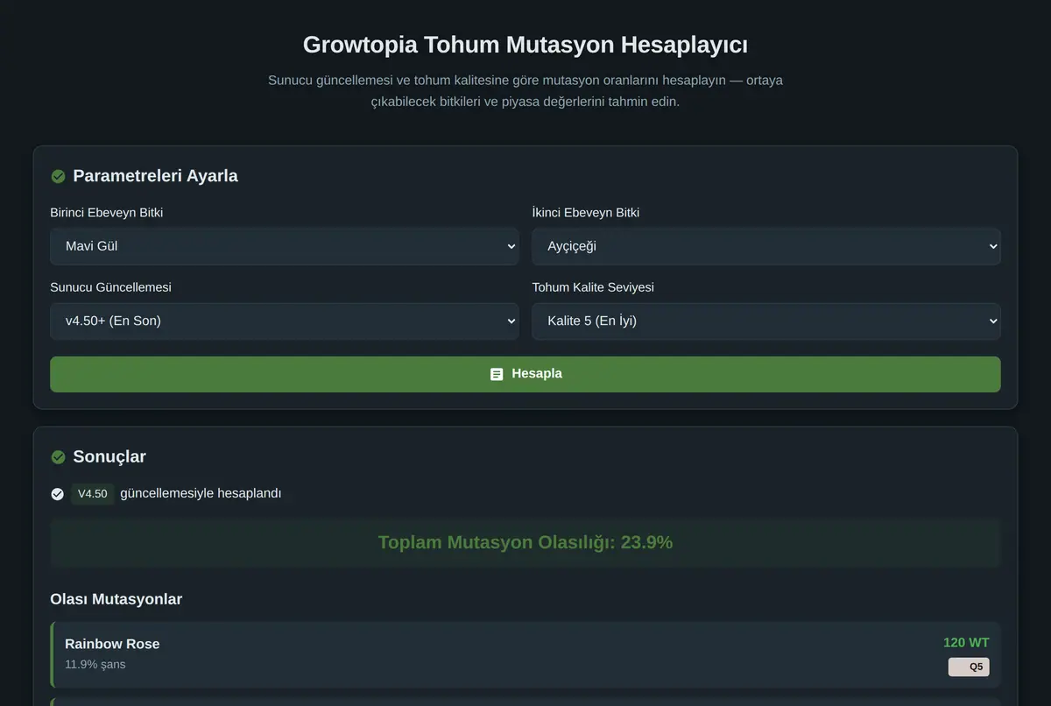Expand the Tohum Kalite Seviyesi dropdown
This screenshot has width=1051, height=706.
[766, 321]
